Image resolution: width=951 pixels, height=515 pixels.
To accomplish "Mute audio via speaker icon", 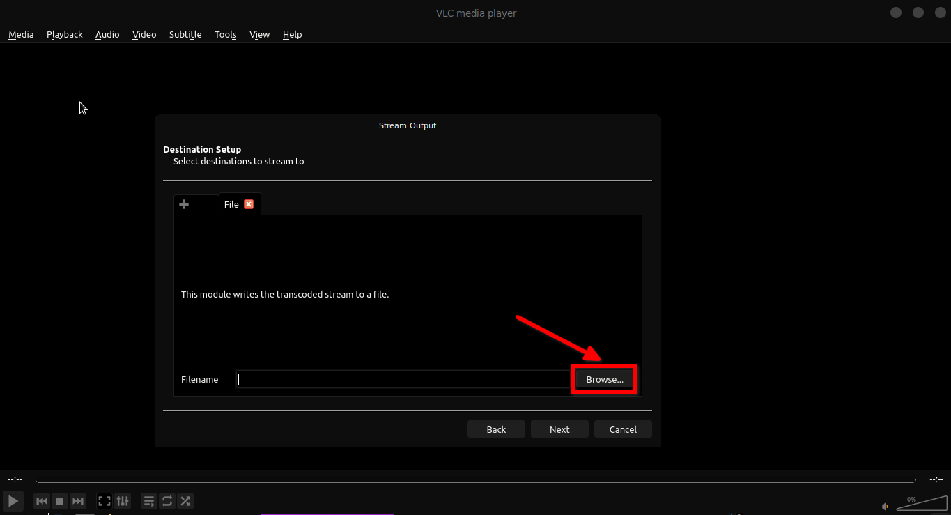I will [x=886, y=506].
